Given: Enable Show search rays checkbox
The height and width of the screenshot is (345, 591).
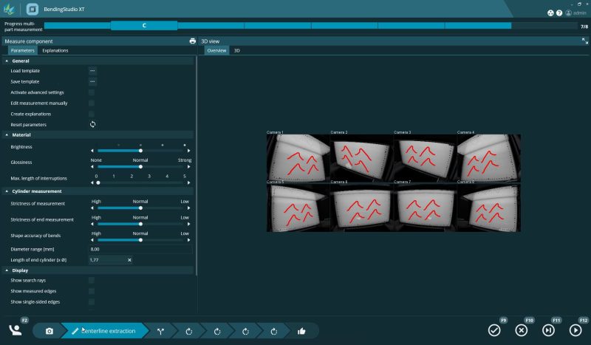Looking at the screenshot, I should pyautogui.click(x=92, y=280).
